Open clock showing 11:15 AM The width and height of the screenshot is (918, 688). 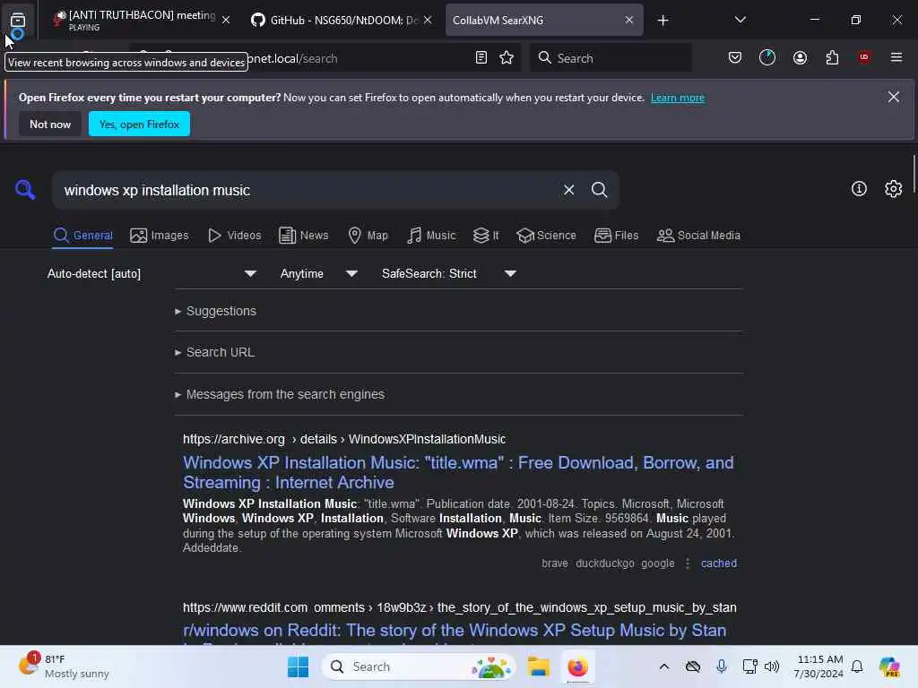click(818, 666)
